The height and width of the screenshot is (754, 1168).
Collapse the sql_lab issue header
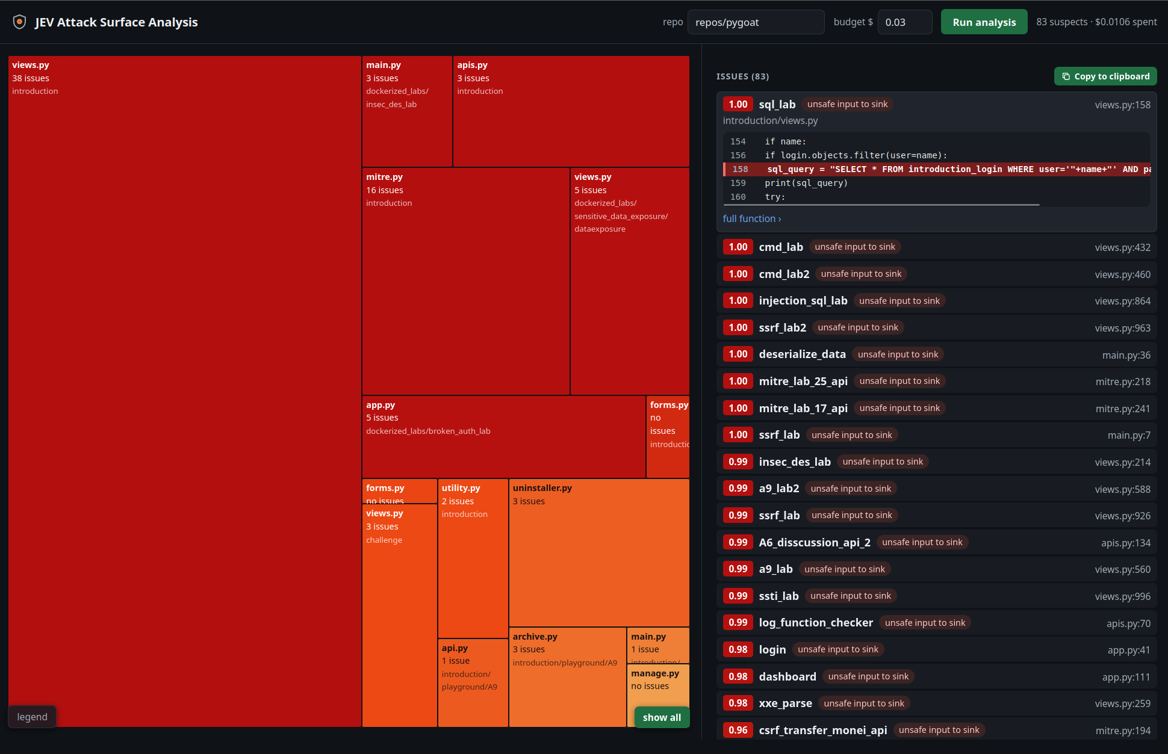click(936, 104)
